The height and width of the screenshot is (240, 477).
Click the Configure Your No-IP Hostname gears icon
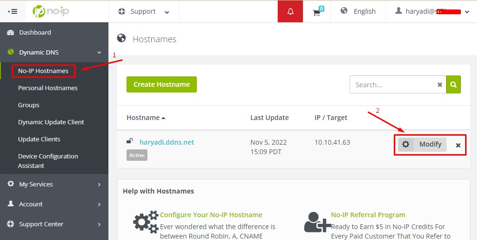click(x=146, y=222)
